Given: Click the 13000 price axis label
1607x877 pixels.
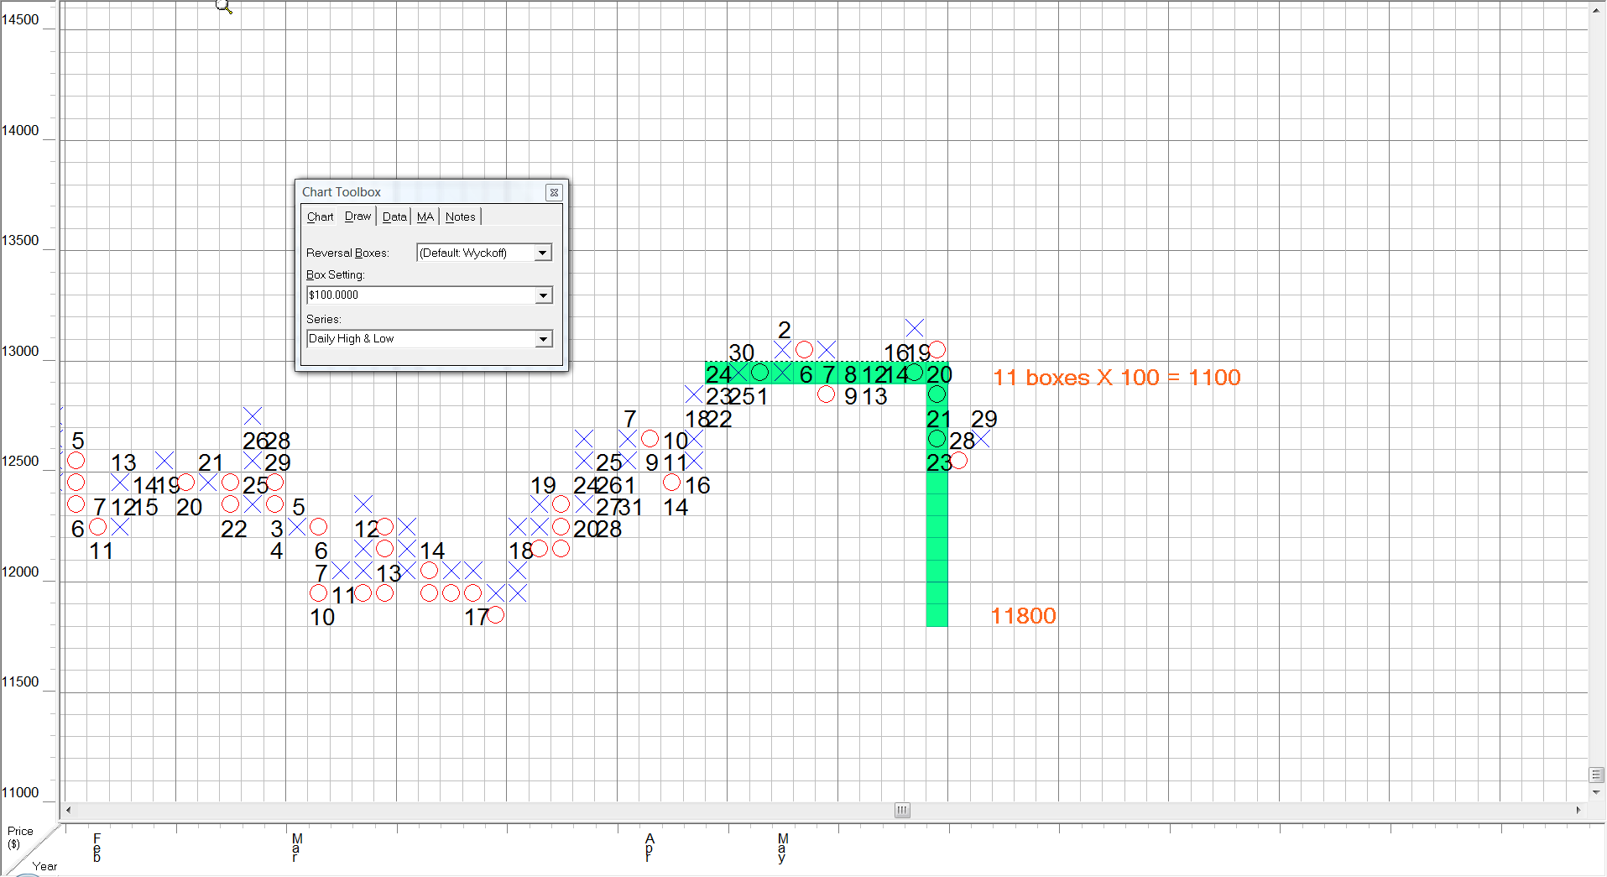Looking at the screenshot, I should [20, 351].
